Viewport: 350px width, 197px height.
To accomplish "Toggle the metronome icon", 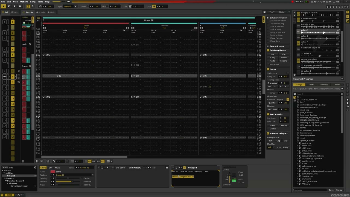I will (x=33, y=6).
